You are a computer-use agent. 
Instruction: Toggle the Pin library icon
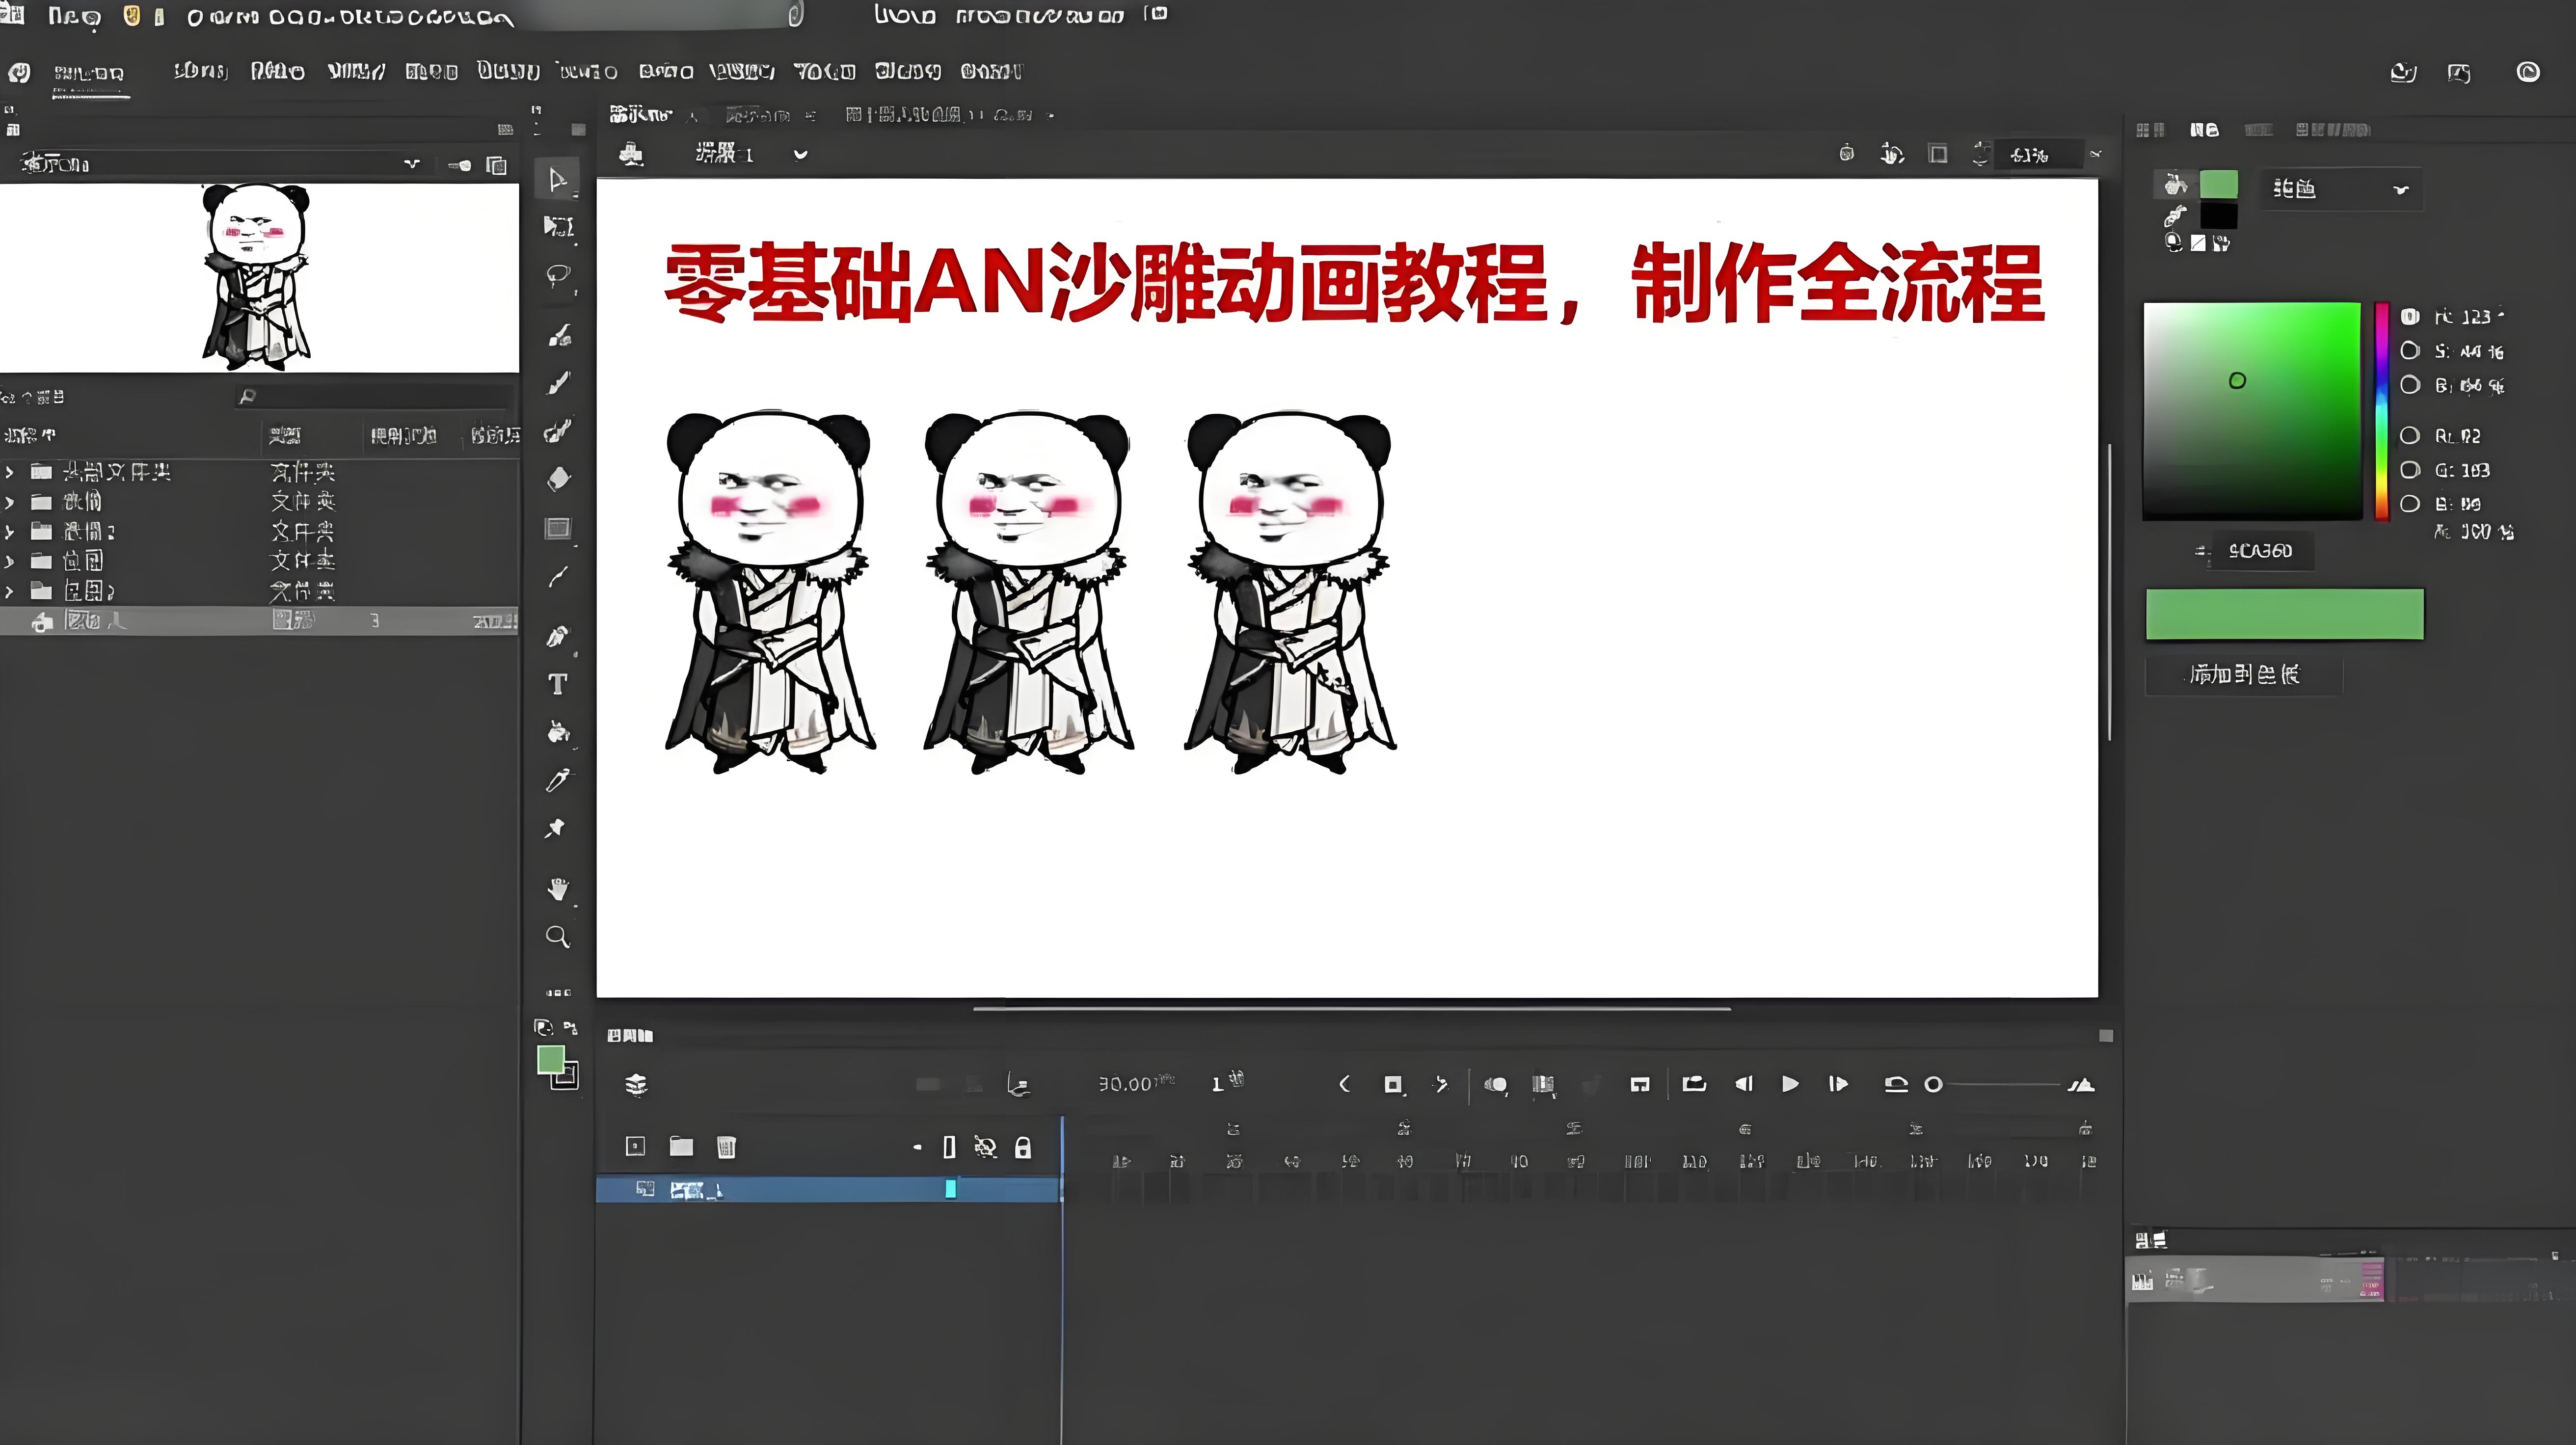coord(459,165)
